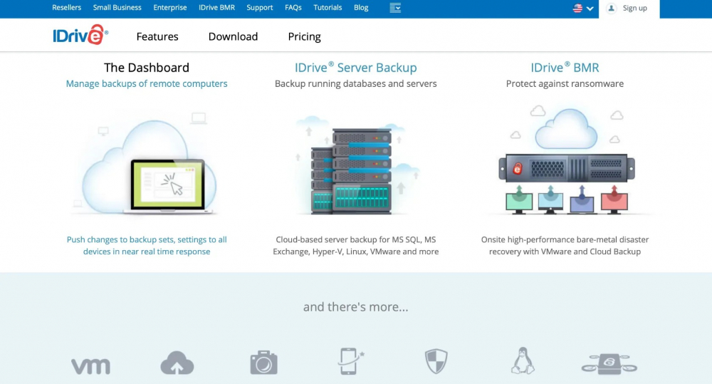Open the Tutorials link
Image resolution: width=712 pixels, height=384 pixels.
tap(328, 8)
